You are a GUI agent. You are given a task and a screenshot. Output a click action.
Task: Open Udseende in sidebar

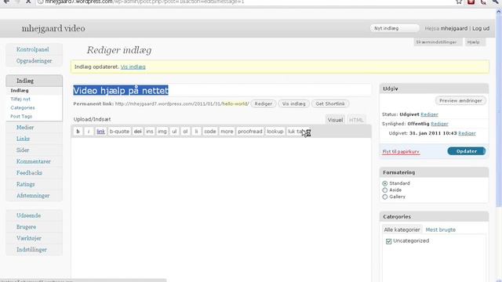click(x=28, y=215)
